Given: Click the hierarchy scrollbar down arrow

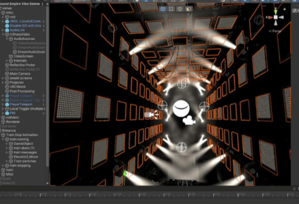Looking at the screenshot, I should tap(47, 183).
